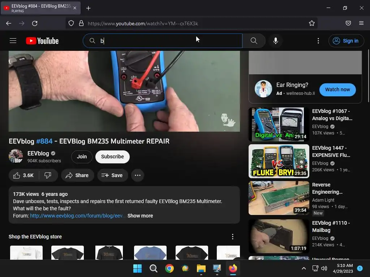Share this video

[77, 175]
